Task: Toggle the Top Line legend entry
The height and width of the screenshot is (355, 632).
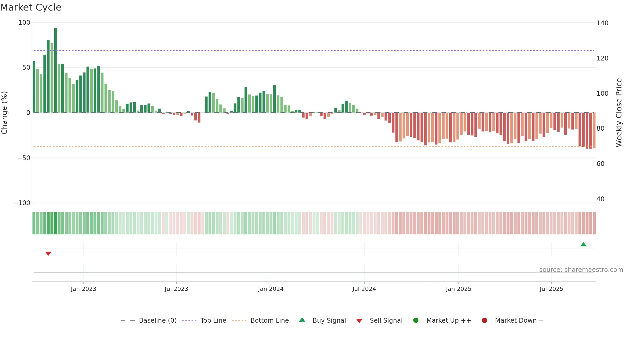Action: coord(204,321)
